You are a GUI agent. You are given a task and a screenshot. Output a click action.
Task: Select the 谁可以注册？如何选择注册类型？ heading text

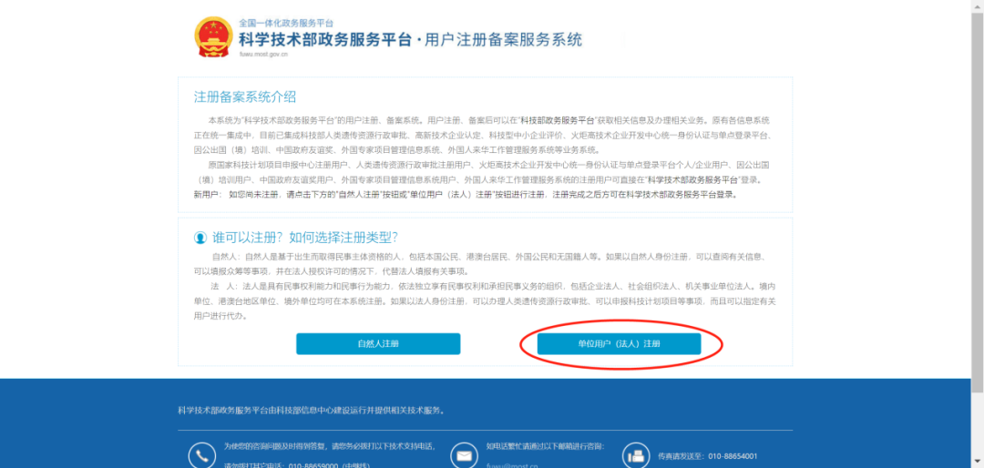[x=304, y=238]
